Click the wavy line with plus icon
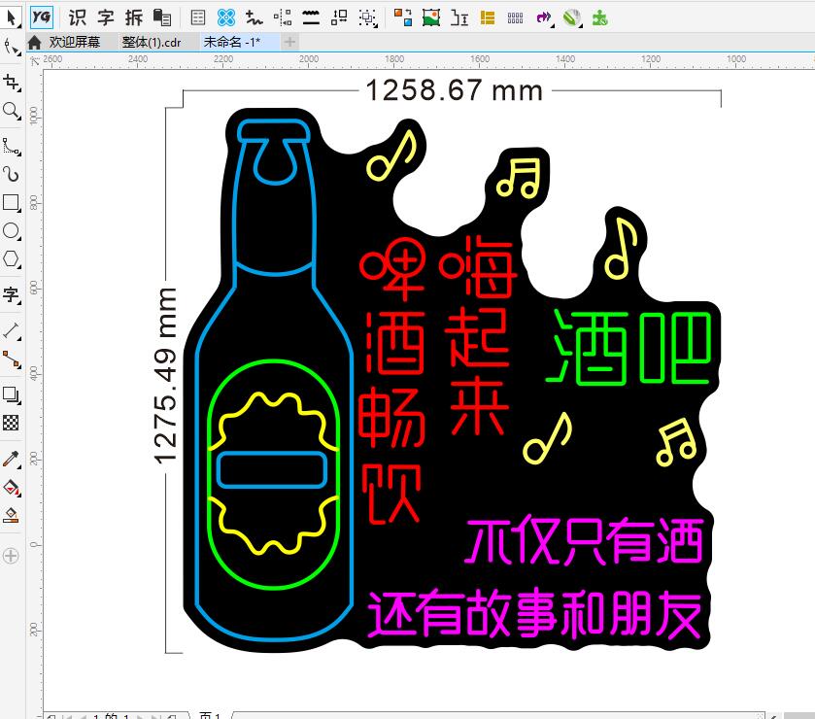This screenshot has width=815, height=719. click(255, 17)
